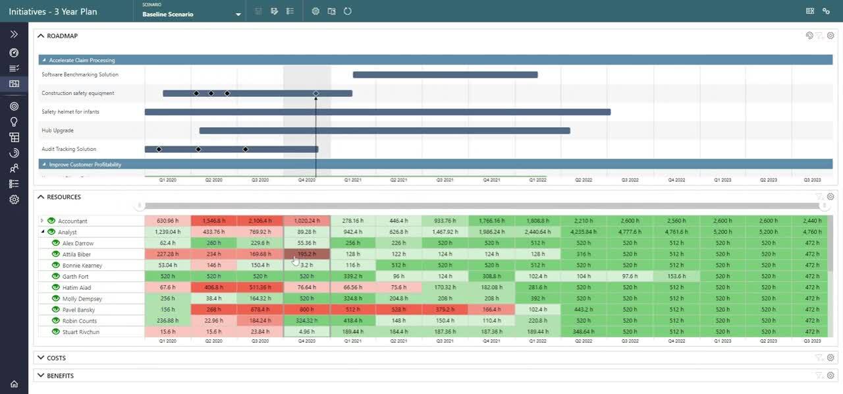Open the people resources icon in sidebar

pos(14,169)
